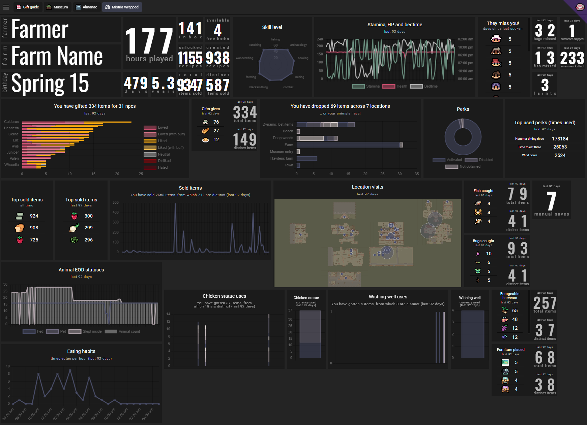Click the peach forageable icon beside 48
The height and width of the screenshot is (425, 587).
click(505, 319)
